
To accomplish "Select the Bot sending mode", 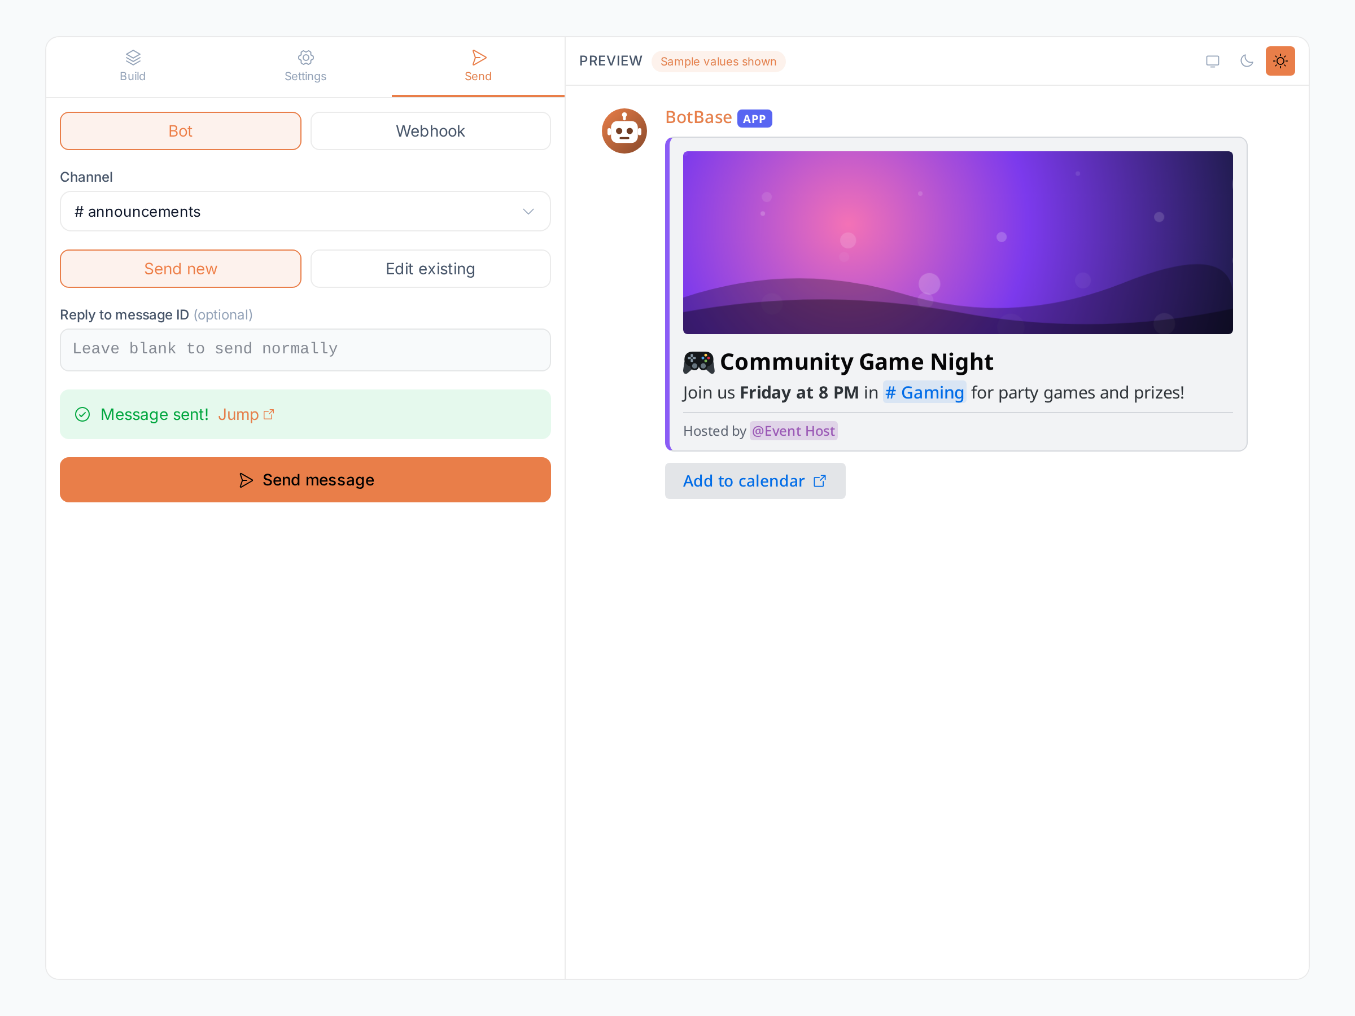I will pos(180,131).
